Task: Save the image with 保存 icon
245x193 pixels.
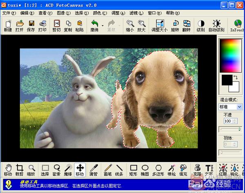Action: [x=31, y=26]
